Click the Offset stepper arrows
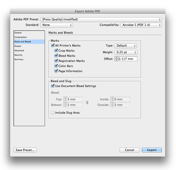This screenshot has height=170, width=176. 116,59
